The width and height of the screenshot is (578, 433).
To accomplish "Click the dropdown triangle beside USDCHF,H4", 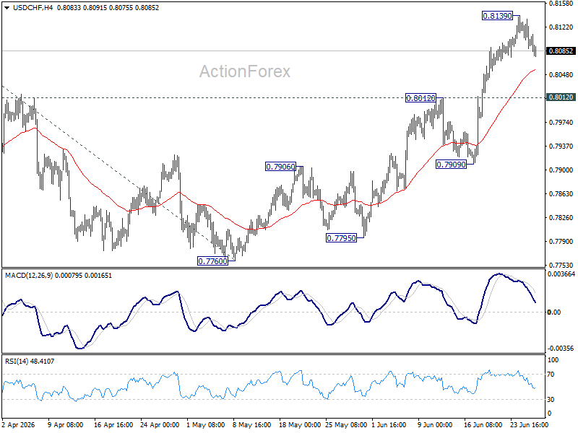I will click(x=7, y=8).
